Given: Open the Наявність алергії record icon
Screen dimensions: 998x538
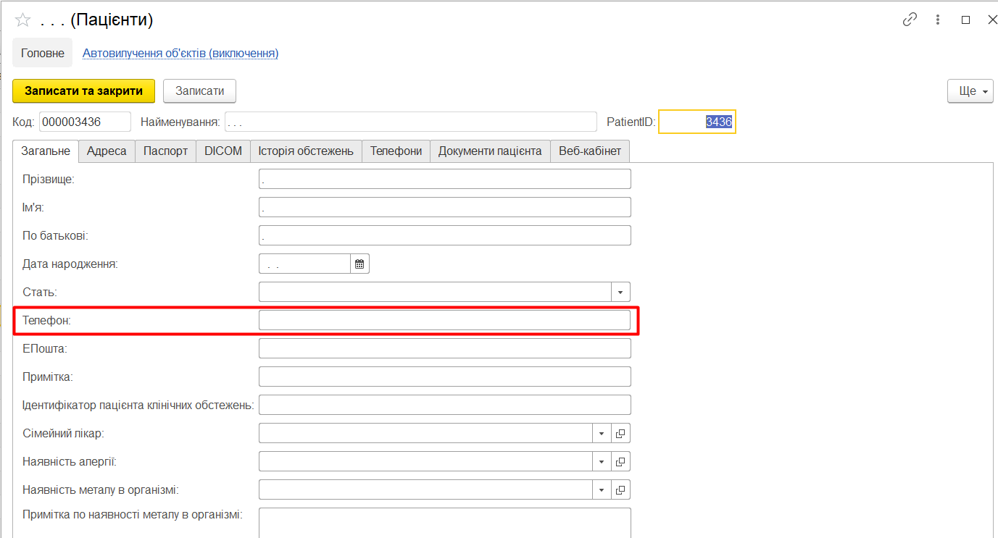Looking at the screenshot, I should click(620, 462).
